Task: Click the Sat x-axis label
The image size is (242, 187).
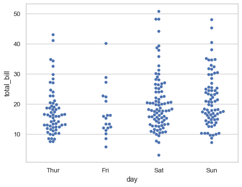Action: [159, 170]
